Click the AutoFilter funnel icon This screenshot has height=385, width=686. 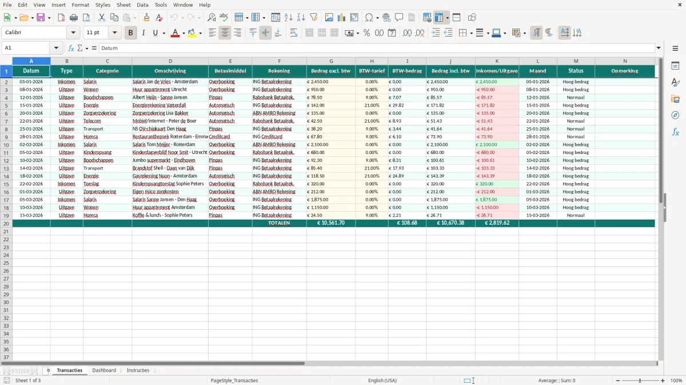point(314,18)
